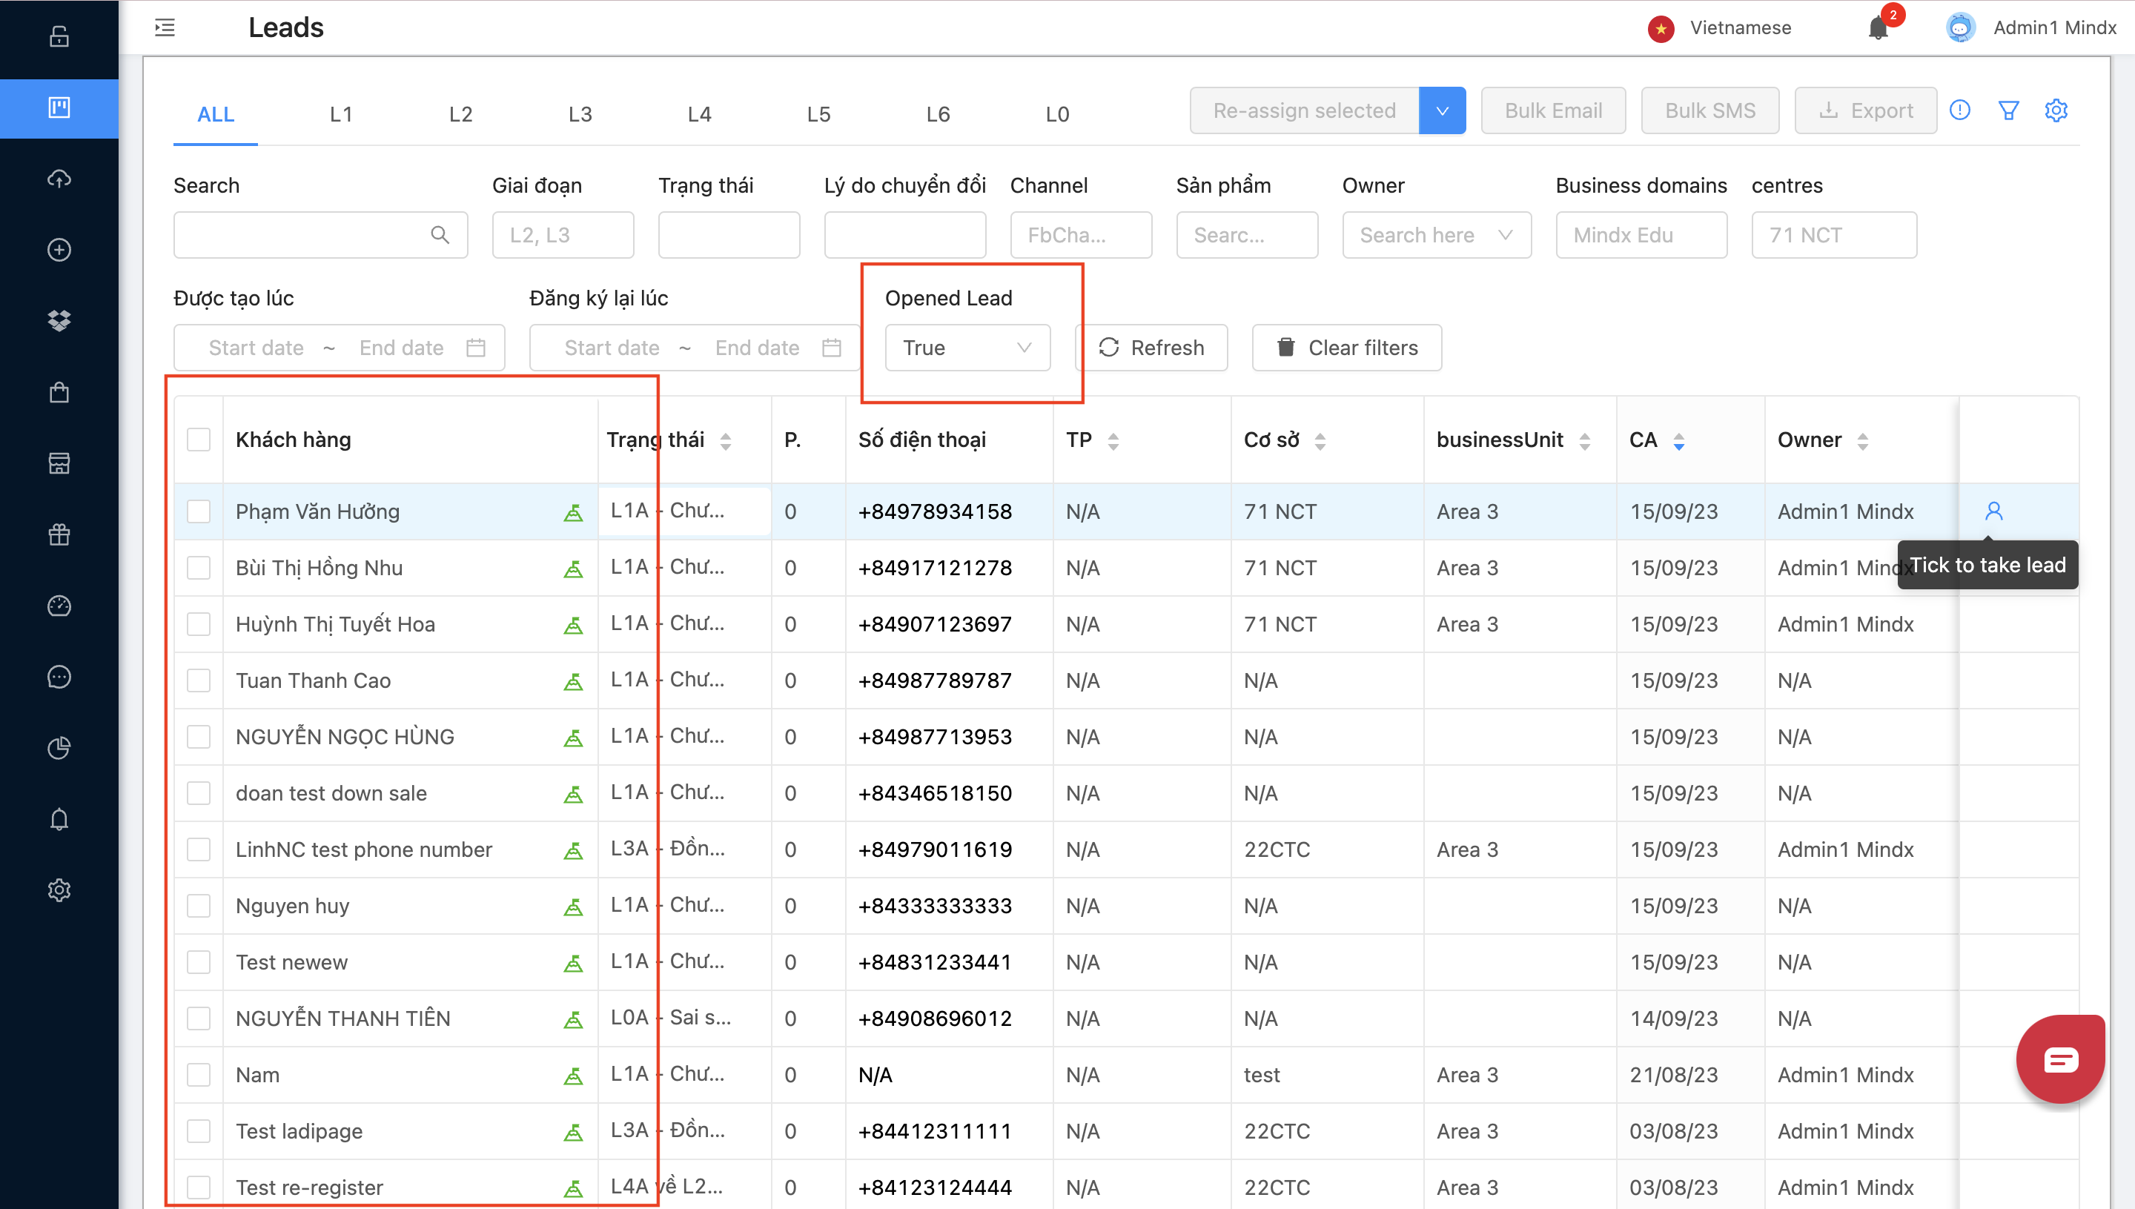Viewport: 2135px width, 1209px height.
Task: Click the notification bell icon in header
Action: point(1878,28)
